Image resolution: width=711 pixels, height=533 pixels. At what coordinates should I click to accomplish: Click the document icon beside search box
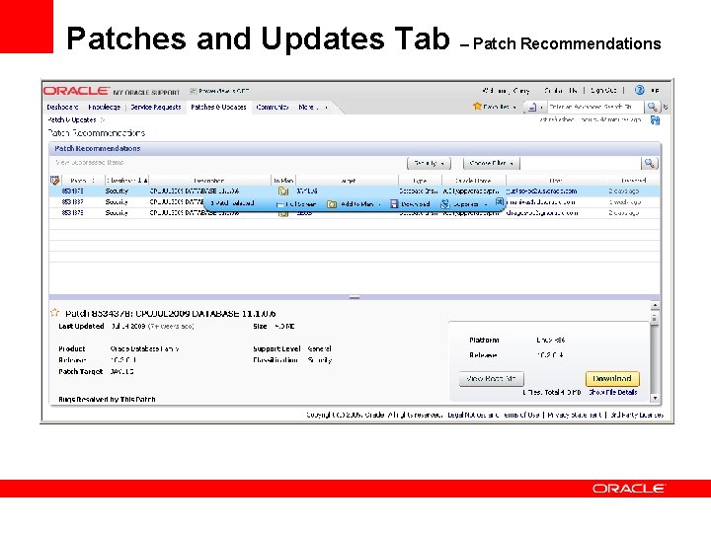coord(532,108)
